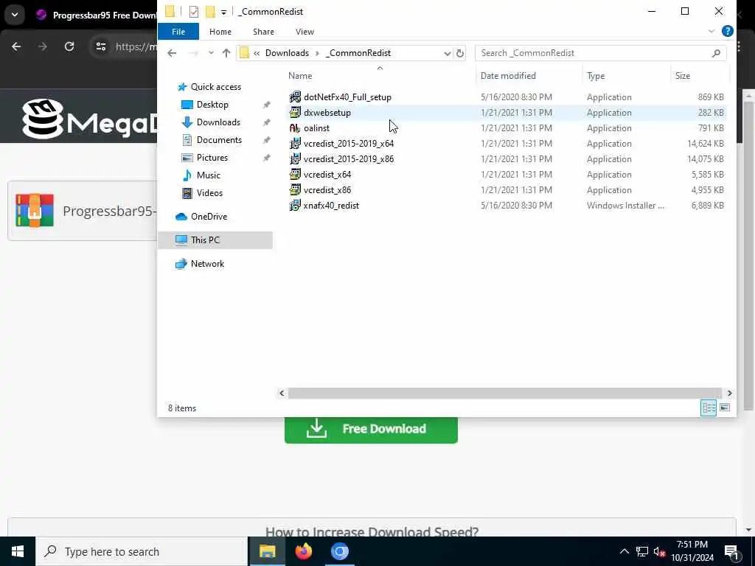This screenshot has width=755, height=566.
Task: Go back in File Explorer
Action: 172,53
